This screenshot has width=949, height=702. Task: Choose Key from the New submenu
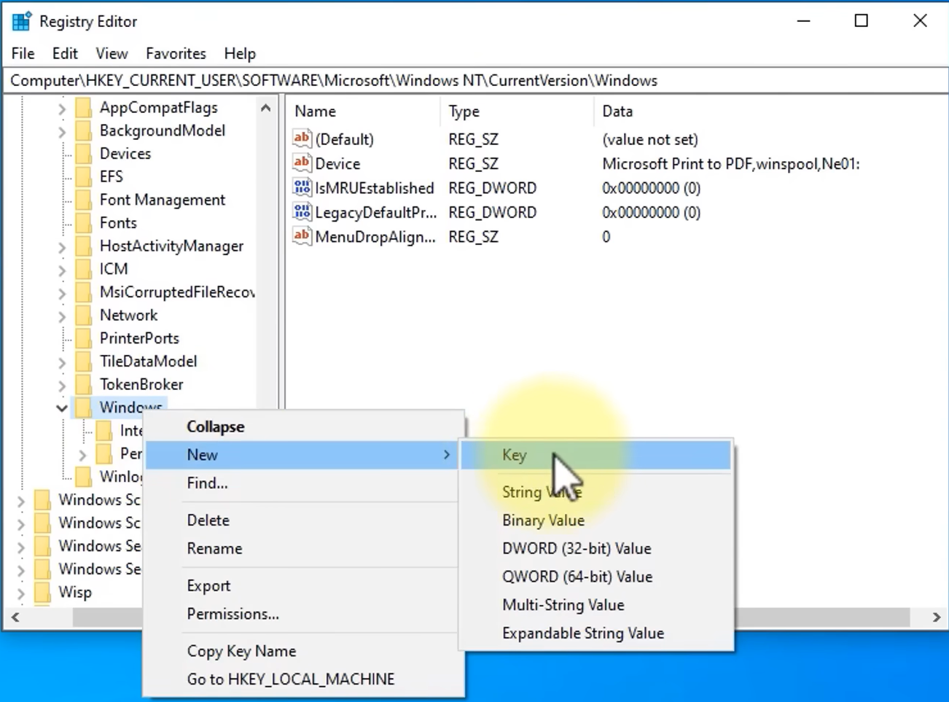(x=514, y=455)
